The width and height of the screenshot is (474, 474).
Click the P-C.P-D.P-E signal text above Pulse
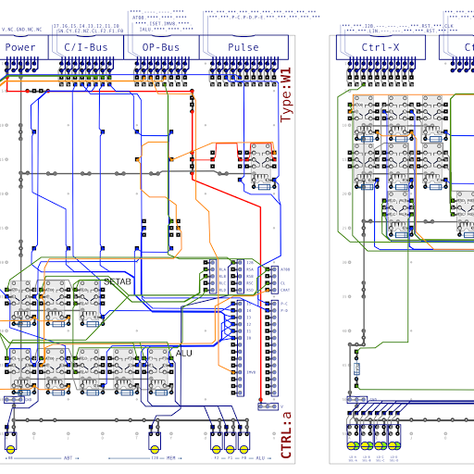tap(248, 18)
